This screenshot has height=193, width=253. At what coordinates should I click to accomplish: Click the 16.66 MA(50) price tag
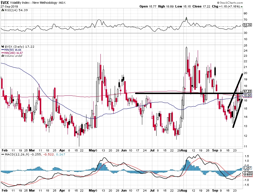click(247, 95)
